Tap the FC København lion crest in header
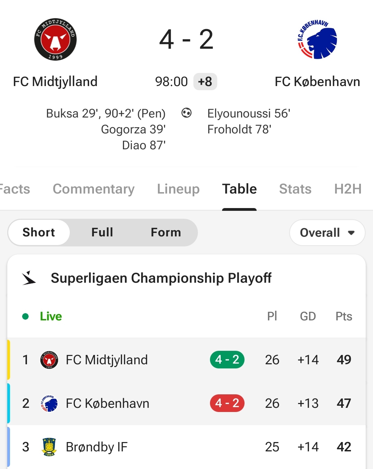Screen dimensions: 373x469 click(x=317, y=39)
